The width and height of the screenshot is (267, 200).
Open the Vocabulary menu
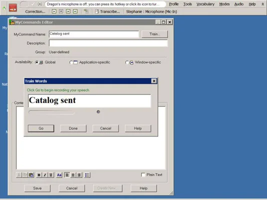205,4
